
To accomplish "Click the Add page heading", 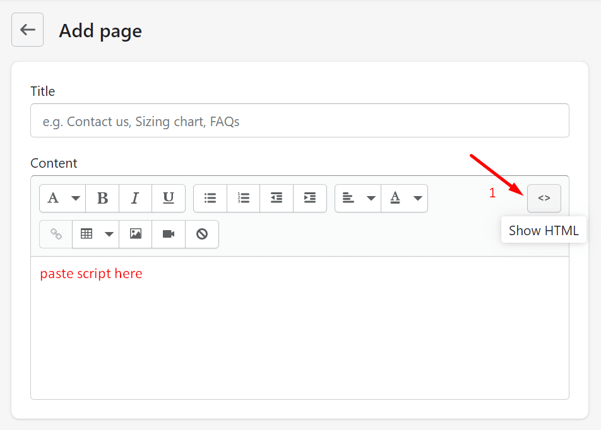I will coord(100,31).
